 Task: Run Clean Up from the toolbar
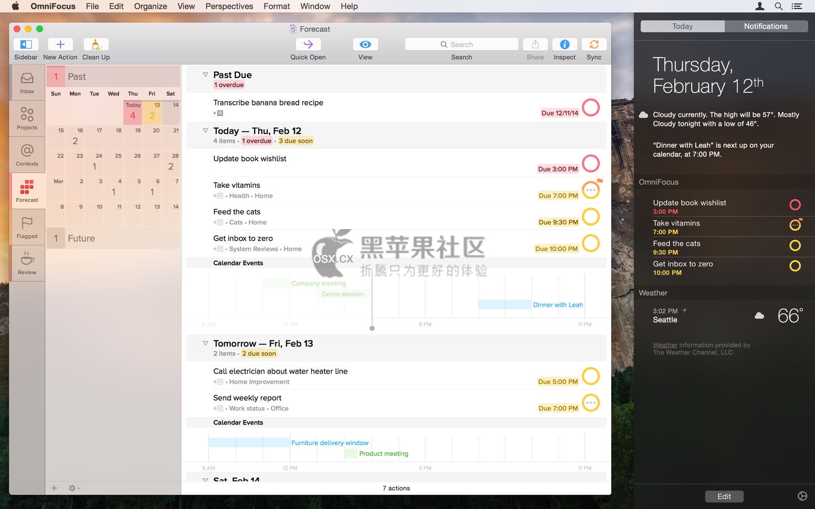(x=96, y=45)
